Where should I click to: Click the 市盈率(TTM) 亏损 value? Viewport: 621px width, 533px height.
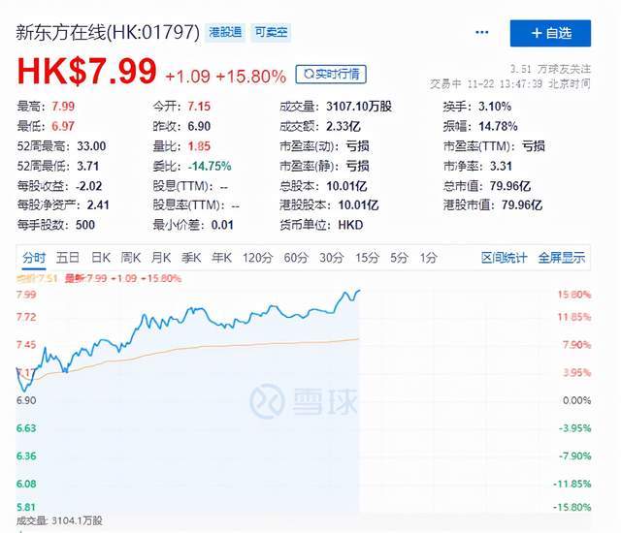coord(533,146)
